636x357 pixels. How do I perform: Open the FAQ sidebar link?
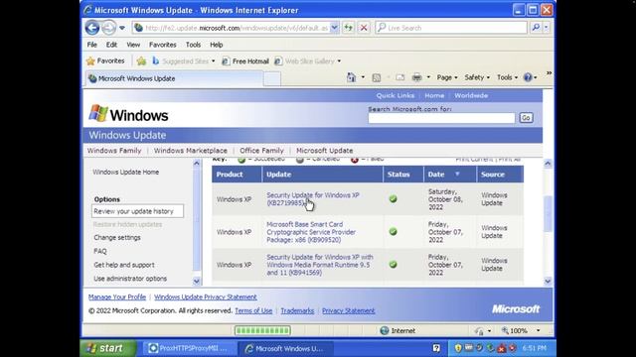click(x=100, y=251)
